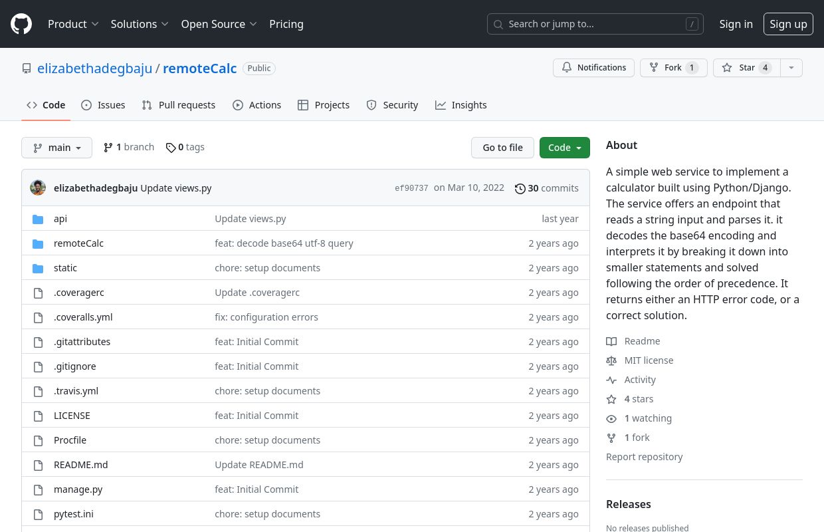The width and height of the screenshot is (824, 532).
Task: View the 30 commits history
Action: [547, 188]
